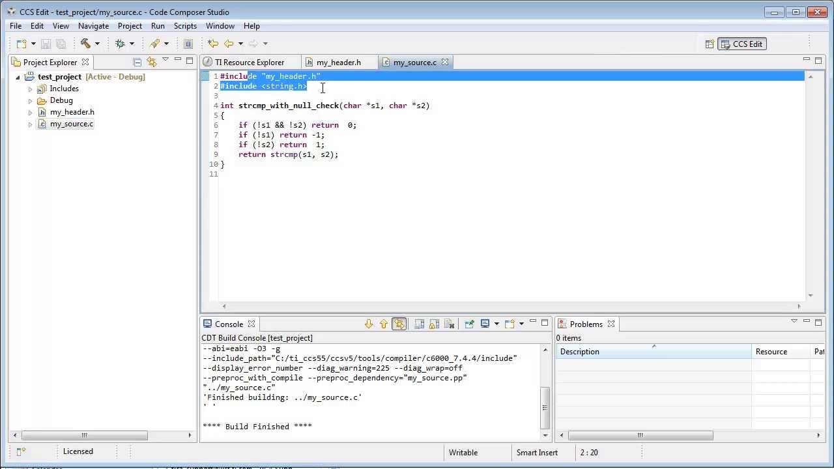Click the Last Edit Location icon
The width and height of the screenshot is (834, 469).
pyautogui.click(x=213, y=44)
